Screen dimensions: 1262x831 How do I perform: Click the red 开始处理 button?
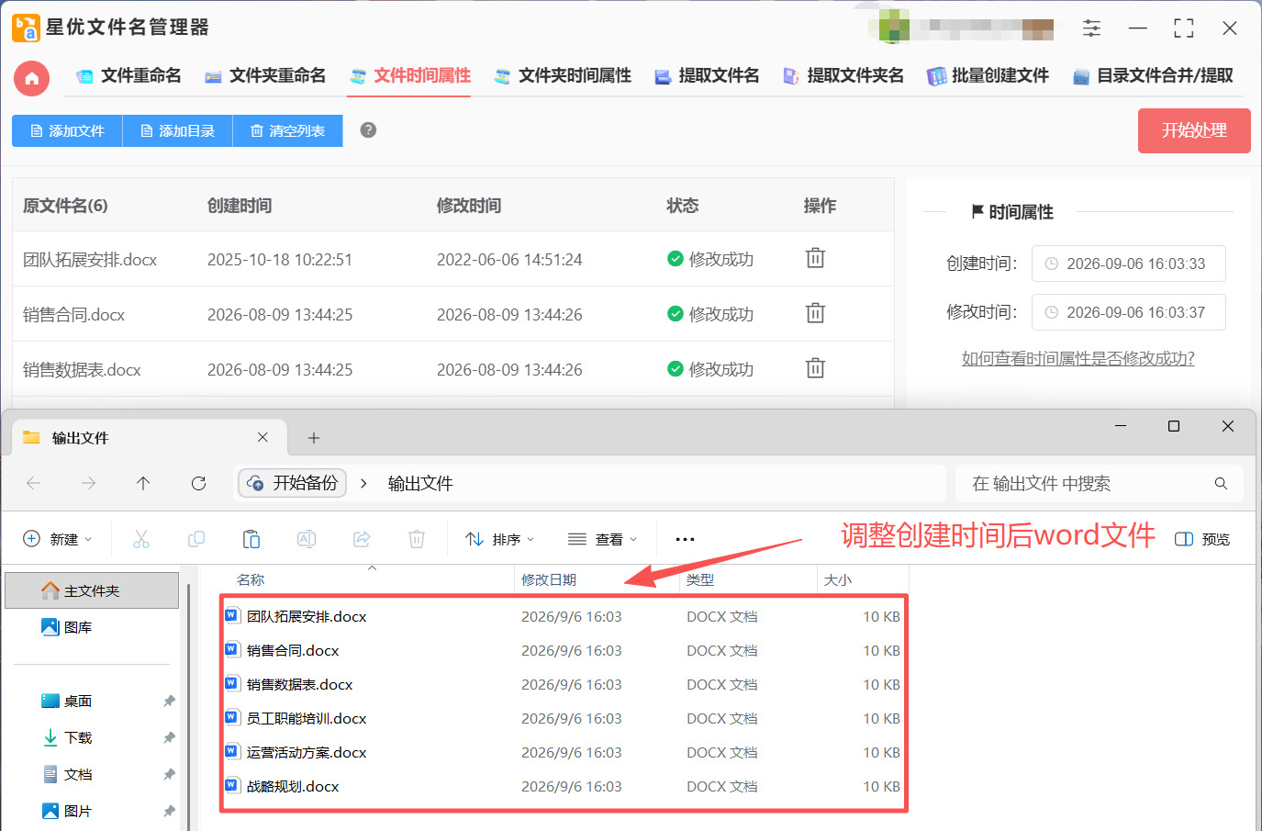pyautogui.click(x=1194, y=130)
